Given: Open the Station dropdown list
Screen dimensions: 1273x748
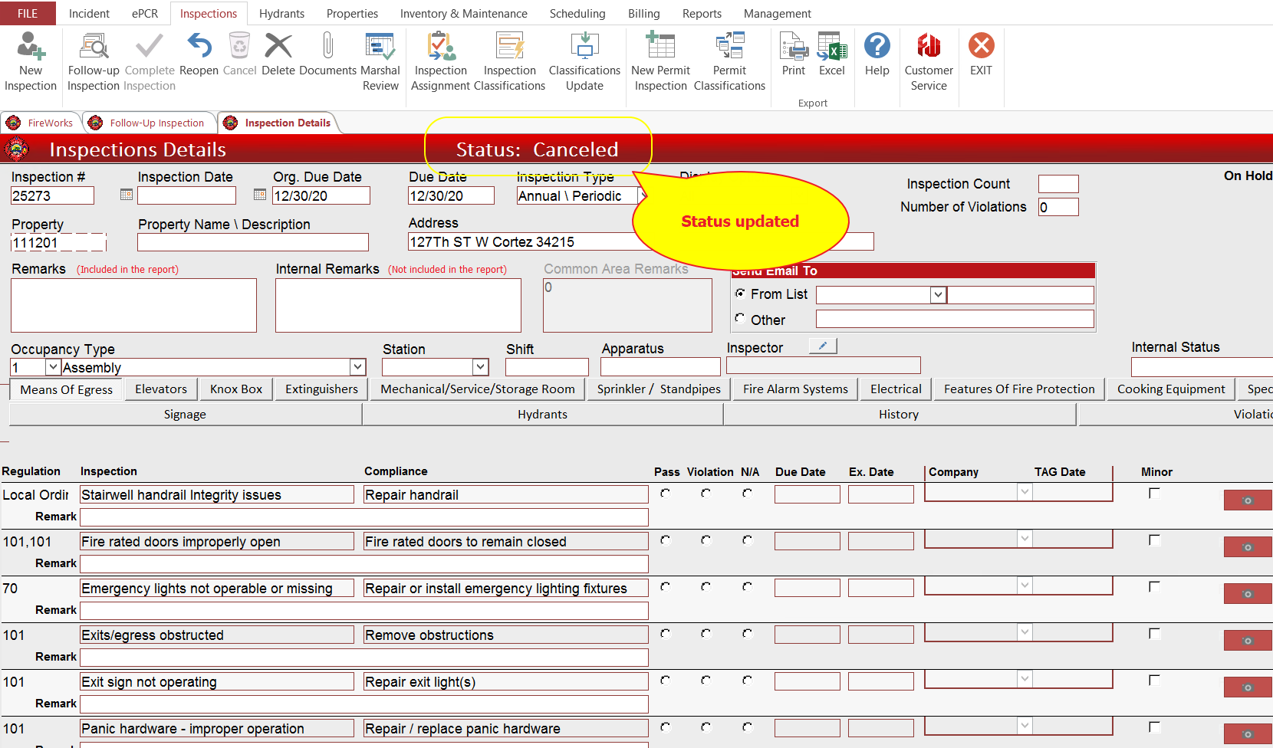Looking at the screenshot, I should point(480,367).
